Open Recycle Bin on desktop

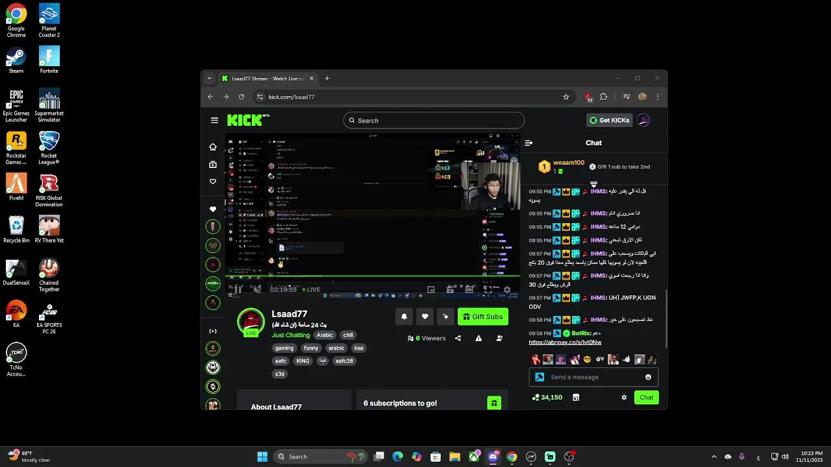pos(16,230)
